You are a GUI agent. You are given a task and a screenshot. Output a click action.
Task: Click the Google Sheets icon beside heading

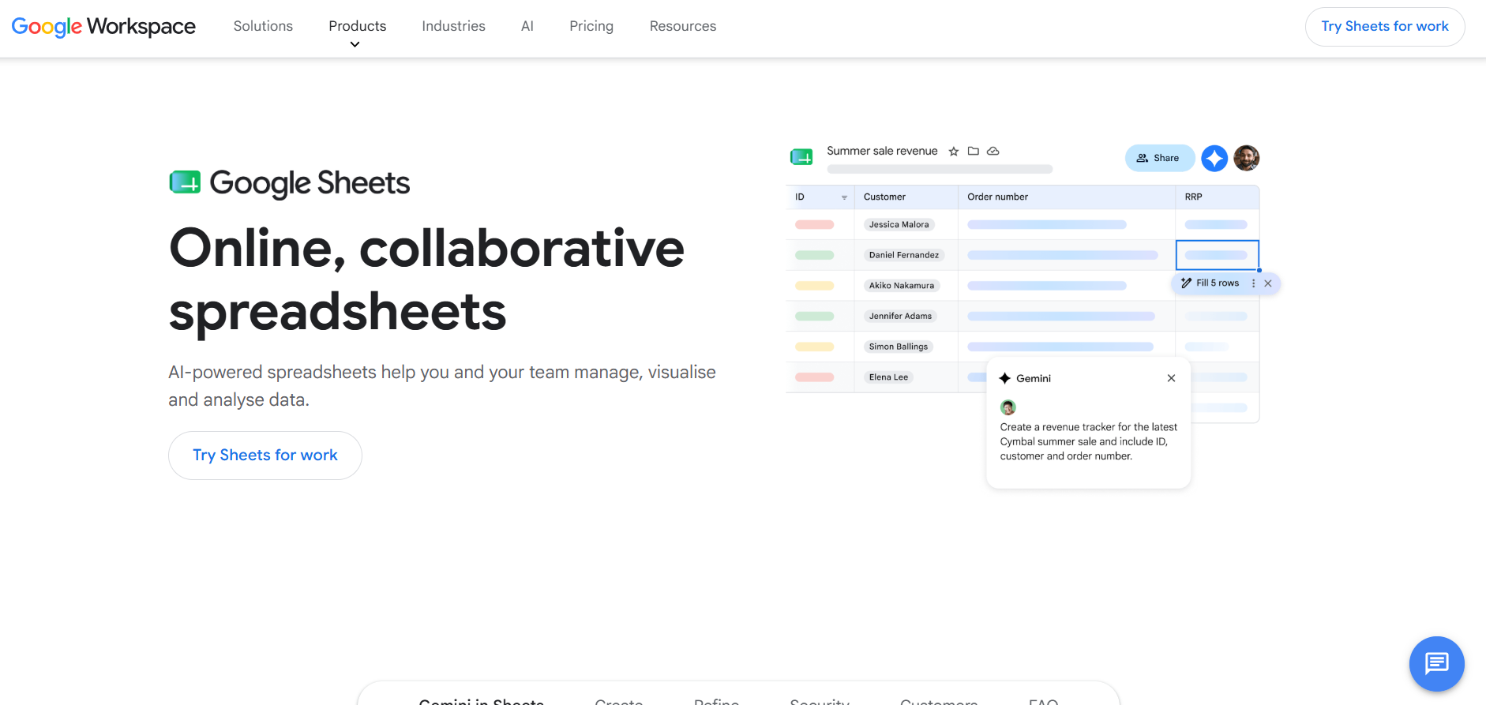pos(185,182)
